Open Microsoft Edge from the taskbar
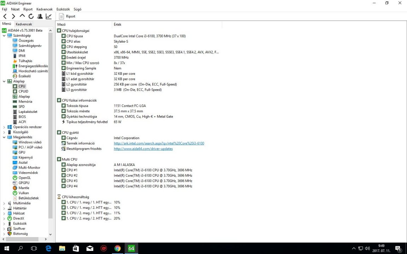Screen dimensions: 407x254 (x=48, y=248)
